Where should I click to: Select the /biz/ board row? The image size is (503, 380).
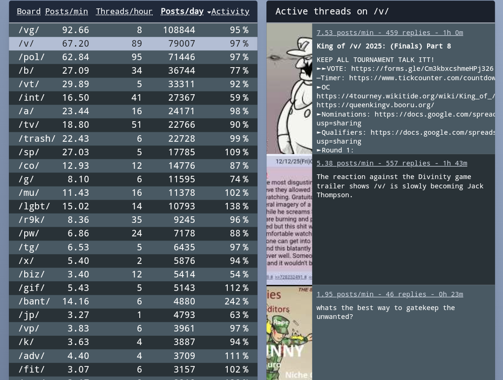point(133,274)
